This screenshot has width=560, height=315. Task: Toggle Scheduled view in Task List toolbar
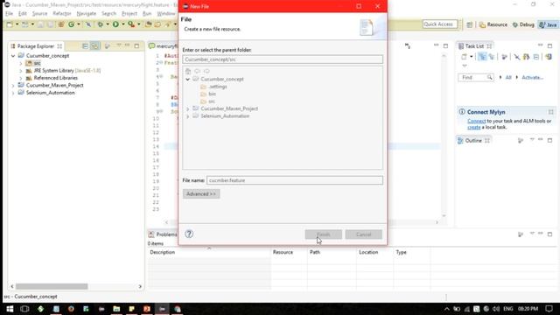tap(492, 57)
